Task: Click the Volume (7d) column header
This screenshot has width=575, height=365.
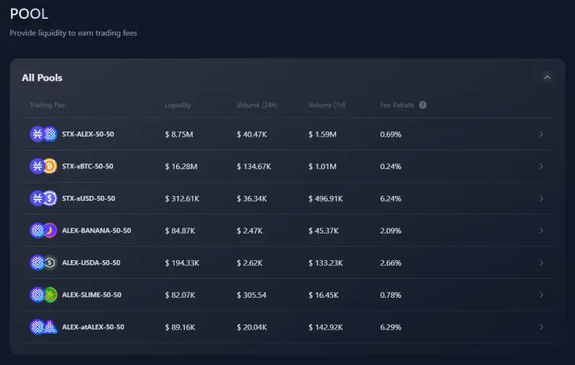Action: click(x=327, y=105)
